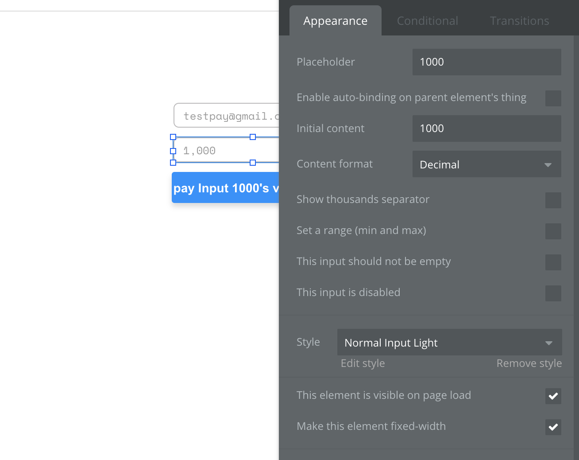Uncheck element is visible on page load
Image resolution: width=579 pixels, height=460 pixels.
pyautogui.click(x=553, y=396)
